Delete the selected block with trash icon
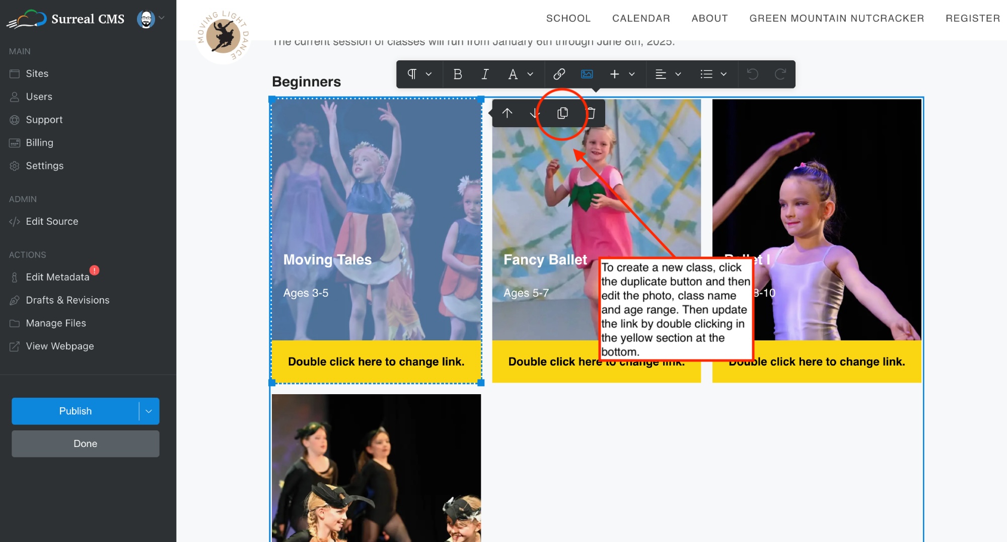This screenshot has width=1007, height=542. pos(591,113)
